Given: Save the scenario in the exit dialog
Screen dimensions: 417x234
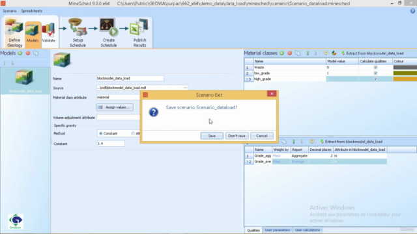Looking at the screenshot, I should 212,136.
